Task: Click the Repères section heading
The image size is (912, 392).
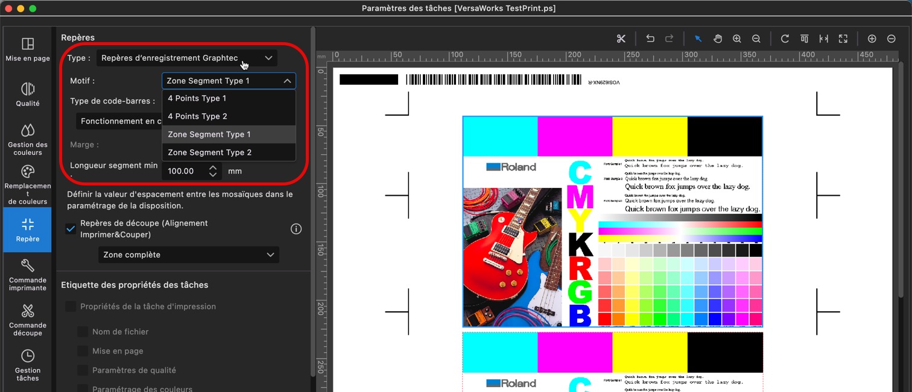Action: [78, 37]
